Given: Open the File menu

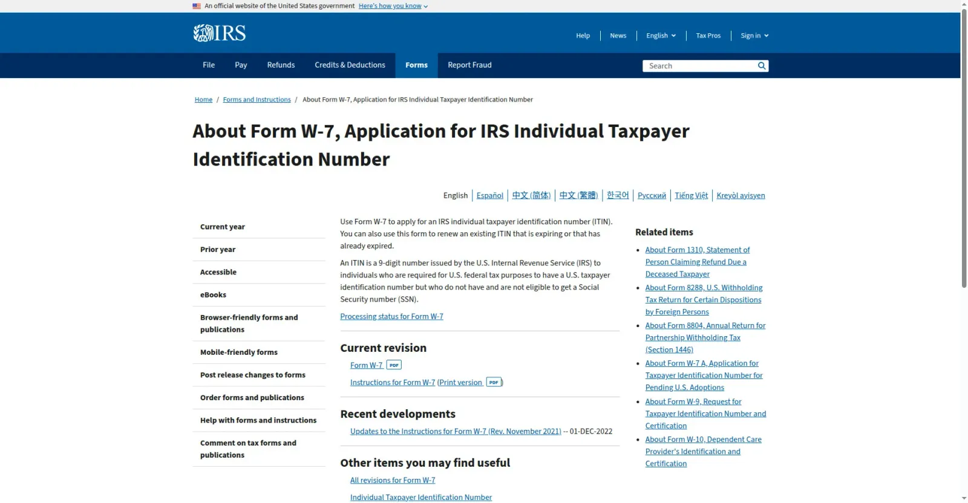Looking at the screenshot, I should pos(209,65).
